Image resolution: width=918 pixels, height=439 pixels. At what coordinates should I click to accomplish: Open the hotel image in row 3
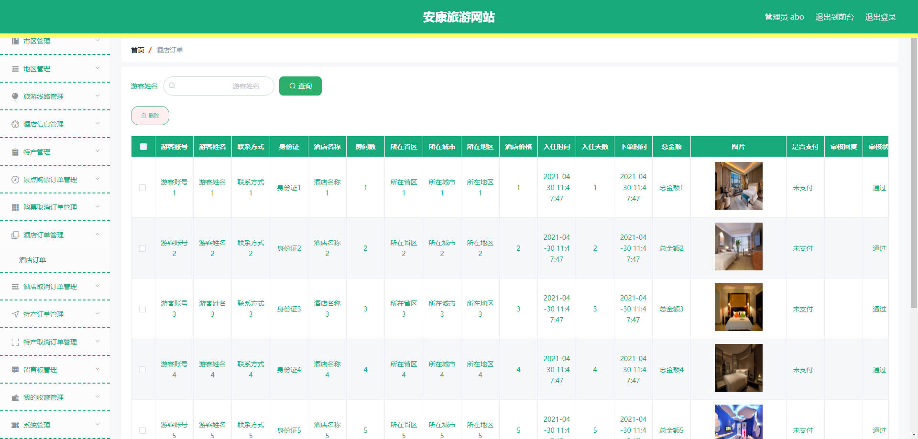coord(738,307)
